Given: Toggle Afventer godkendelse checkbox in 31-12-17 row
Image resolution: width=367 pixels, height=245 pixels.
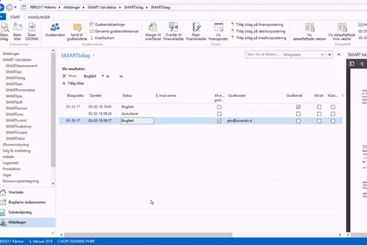Looking at the screenshot, I should point(219,107).
